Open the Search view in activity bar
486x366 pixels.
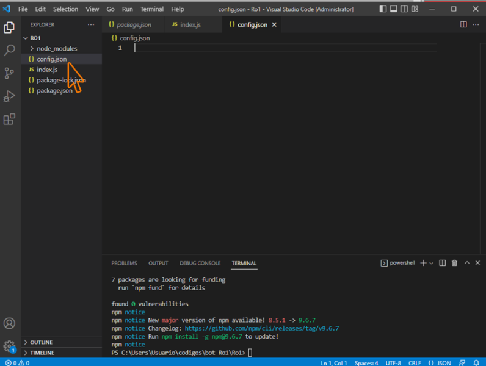pyautogui.click(x=9, y=51)
